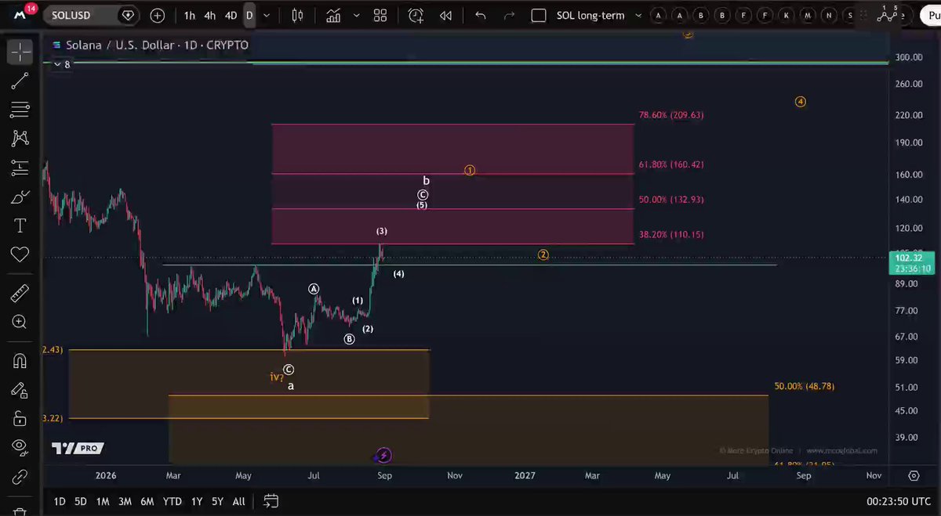Open the Fibonacci retracement tools
Viewport: 941px width, 516px height.
pos(20,110)
